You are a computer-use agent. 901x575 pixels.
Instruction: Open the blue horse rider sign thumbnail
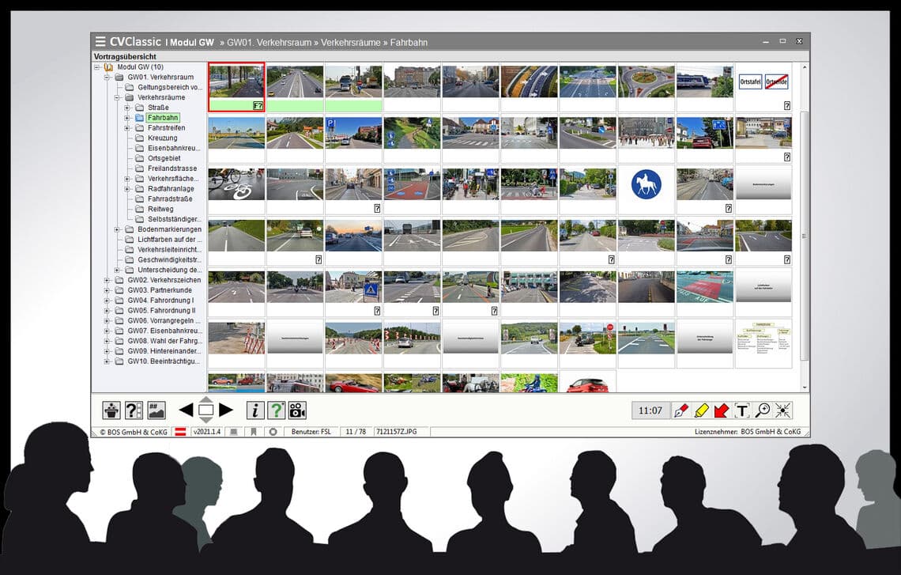pyautogui.click(x=647, y=184)
